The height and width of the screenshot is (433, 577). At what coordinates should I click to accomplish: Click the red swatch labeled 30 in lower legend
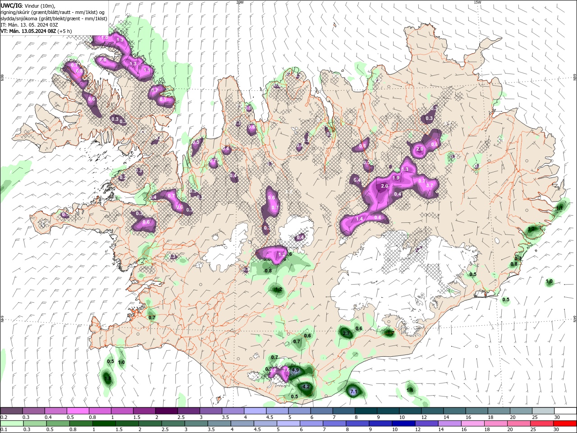[x=564, y=424]
